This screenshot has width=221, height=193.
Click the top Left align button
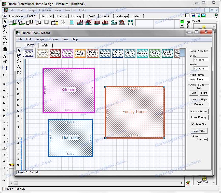[194, 93]
